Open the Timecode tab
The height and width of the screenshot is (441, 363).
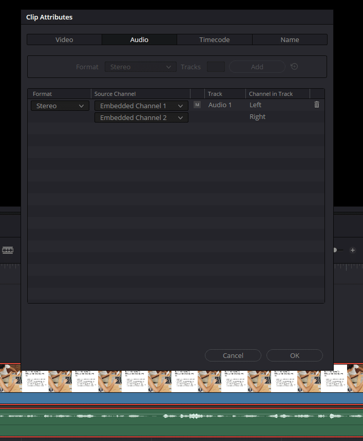point(215,39)
